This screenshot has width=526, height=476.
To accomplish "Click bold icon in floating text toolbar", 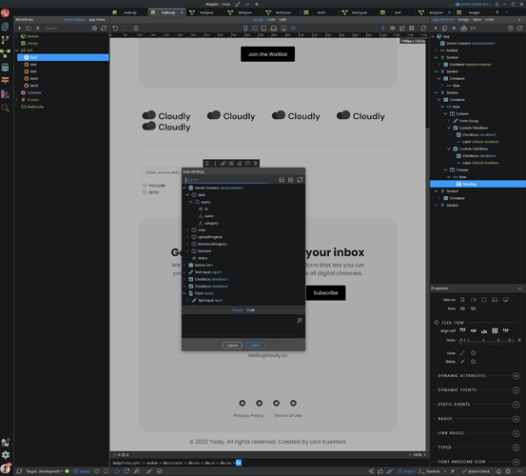I will pos(207,164).
